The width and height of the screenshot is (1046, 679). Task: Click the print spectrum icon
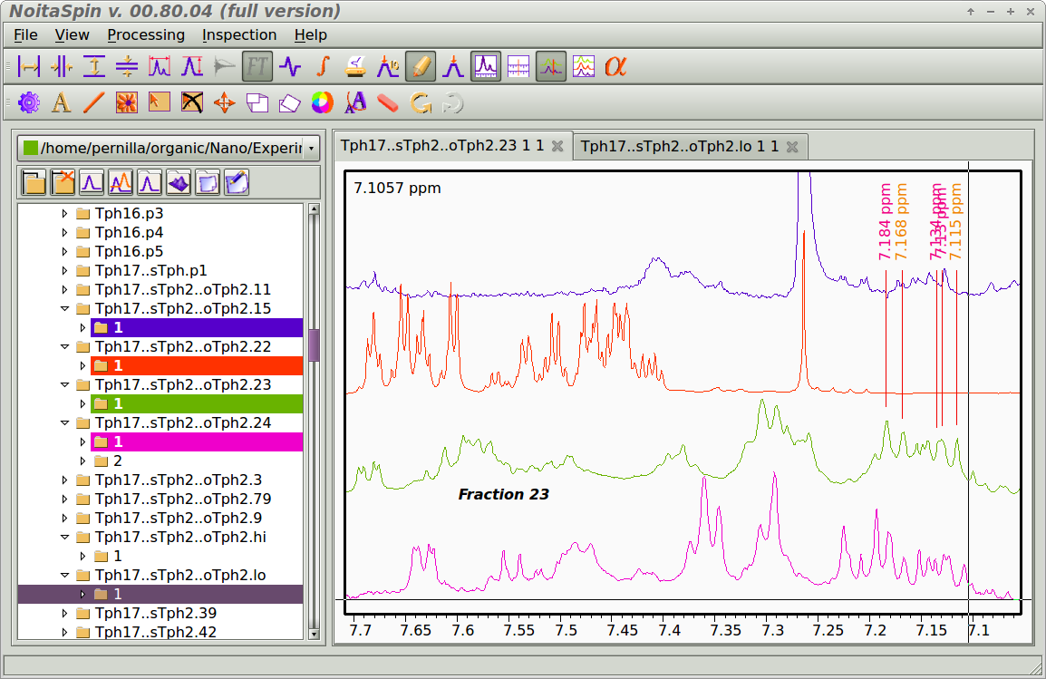[355, 66]
